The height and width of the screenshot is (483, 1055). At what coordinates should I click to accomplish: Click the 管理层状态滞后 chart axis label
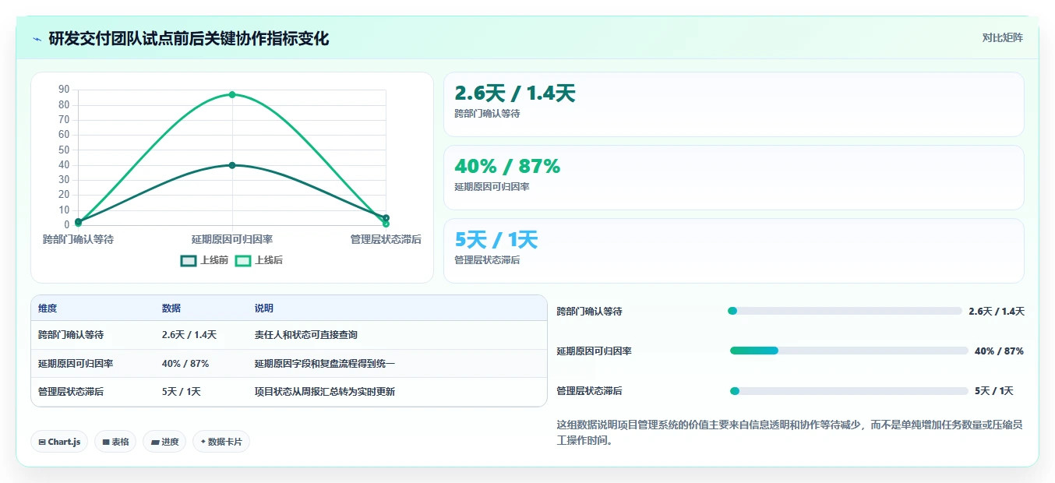386,239
